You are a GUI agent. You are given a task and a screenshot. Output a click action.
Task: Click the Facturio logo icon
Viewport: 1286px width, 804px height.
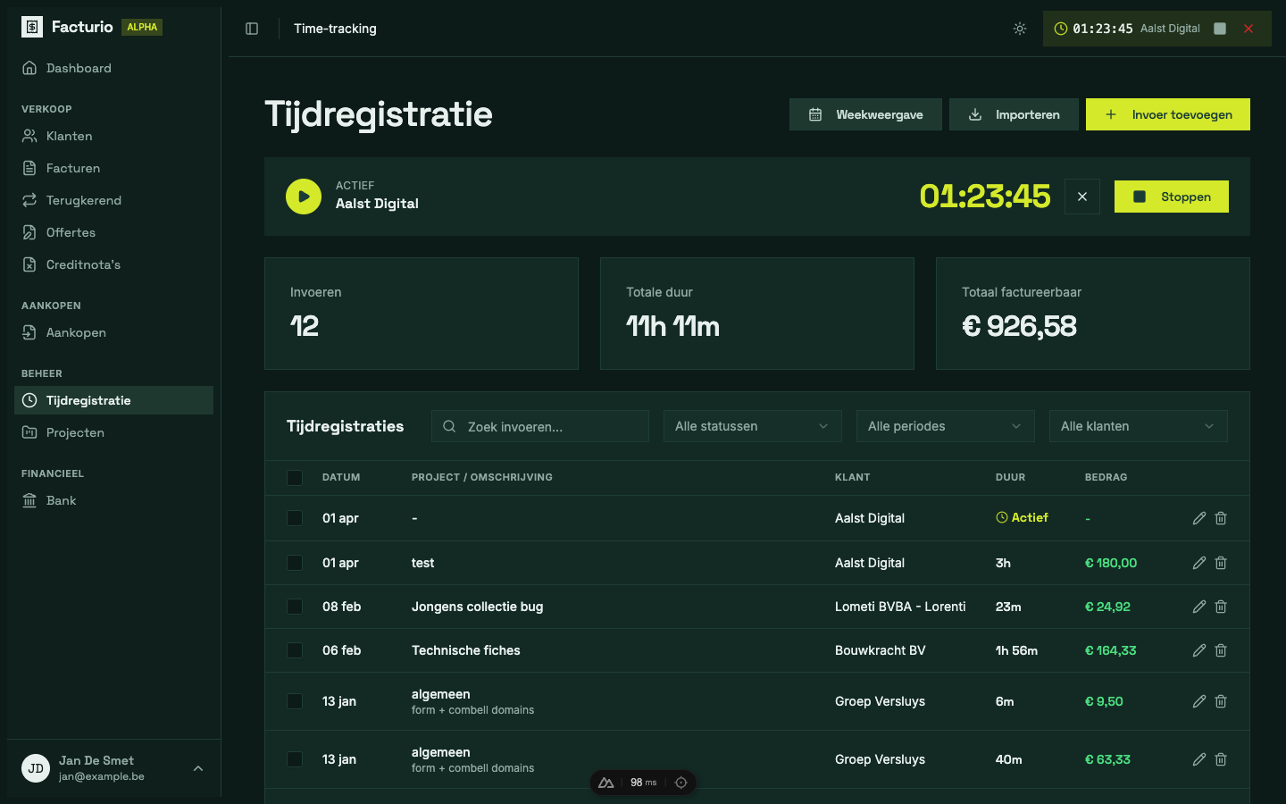pos(32,27)
